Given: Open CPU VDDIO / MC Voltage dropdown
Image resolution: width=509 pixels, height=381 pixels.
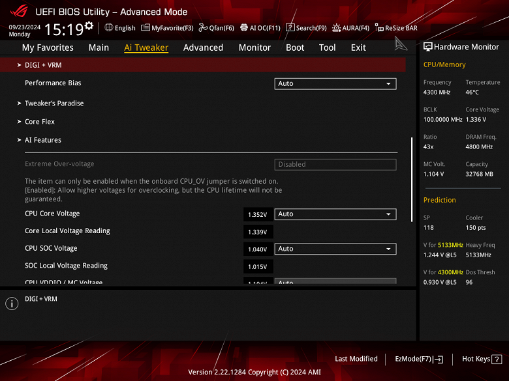Looking at the screenshot, I should (x=335, y=281).
